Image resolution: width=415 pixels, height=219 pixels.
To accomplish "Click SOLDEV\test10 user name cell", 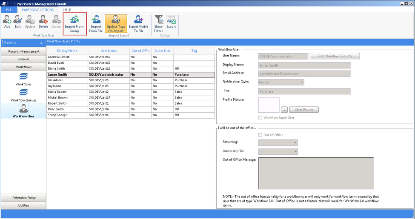I will click(x=109, y=69).
